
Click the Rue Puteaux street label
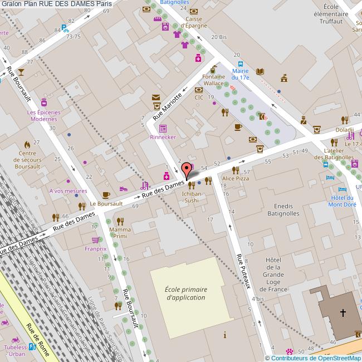(x=243, y=271)
